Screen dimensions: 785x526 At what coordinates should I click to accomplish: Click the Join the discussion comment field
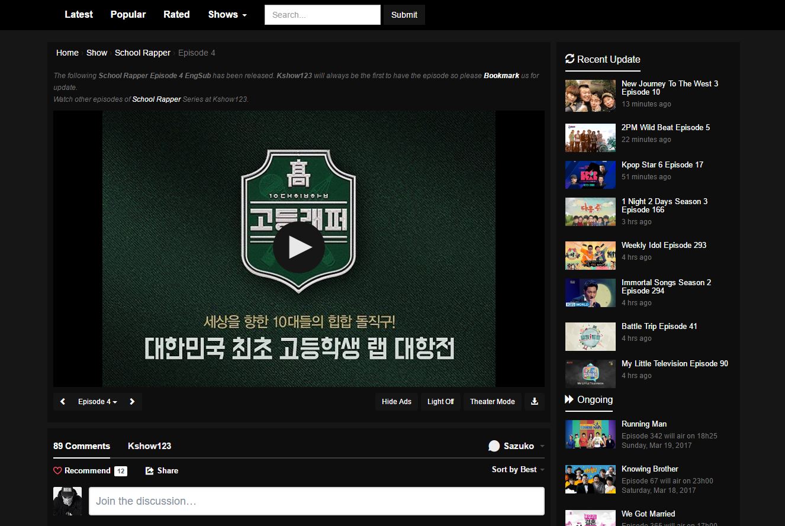pyautogui.click(x=316, y=501)
